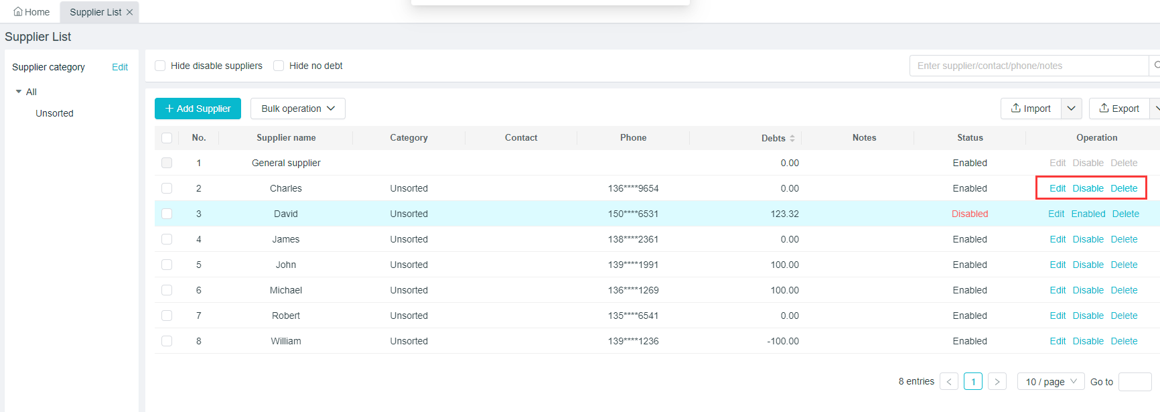Screen dimensions: 1160x412
Task: Select the Unsorted category
Action: pos(54,113)
